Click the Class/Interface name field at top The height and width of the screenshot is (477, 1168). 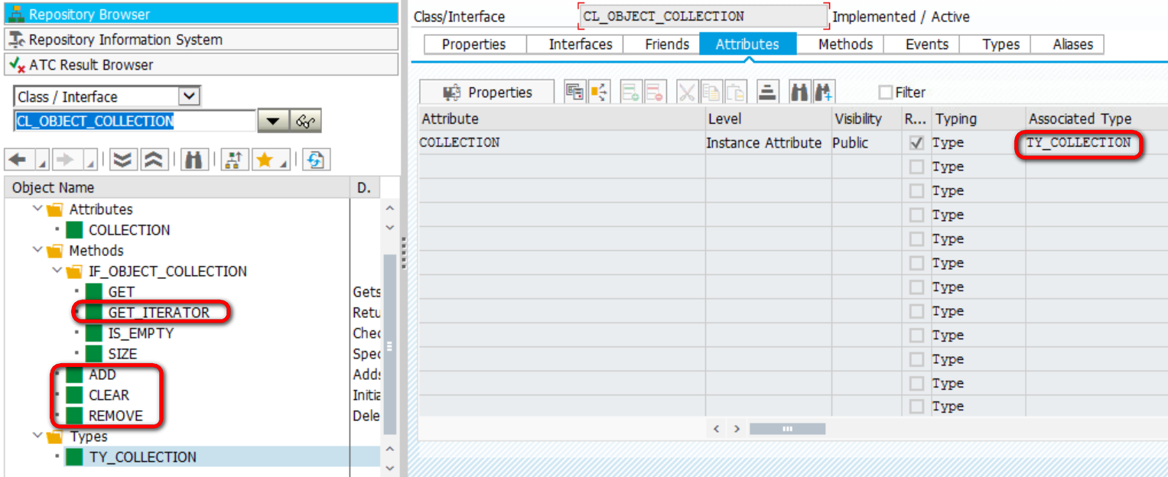click(x=703, y=16)
